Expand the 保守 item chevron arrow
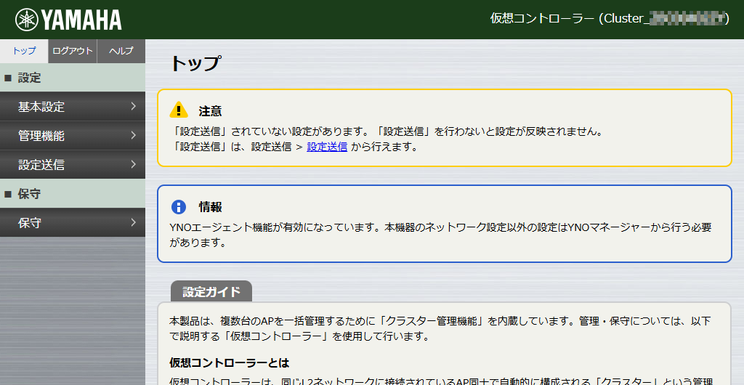 [134, 223]
